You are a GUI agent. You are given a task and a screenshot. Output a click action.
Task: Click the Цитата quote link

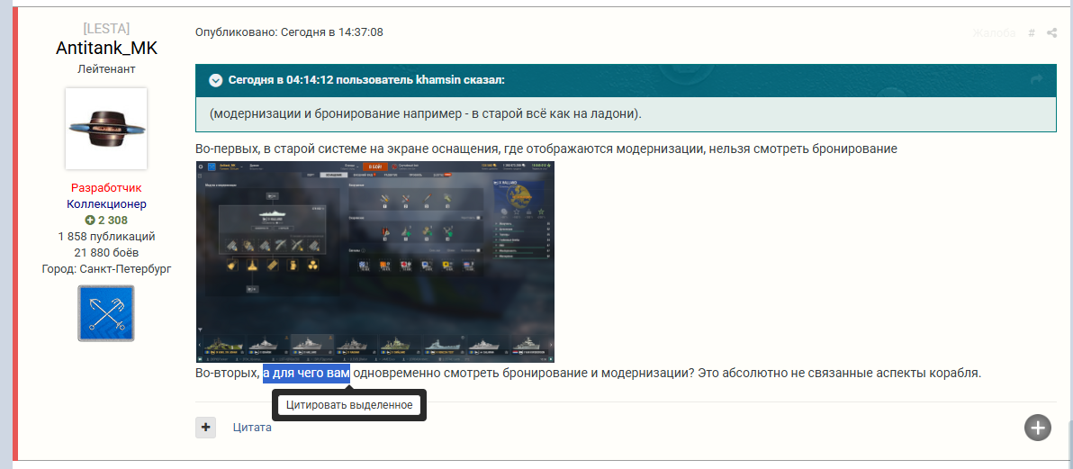point(252,428)
